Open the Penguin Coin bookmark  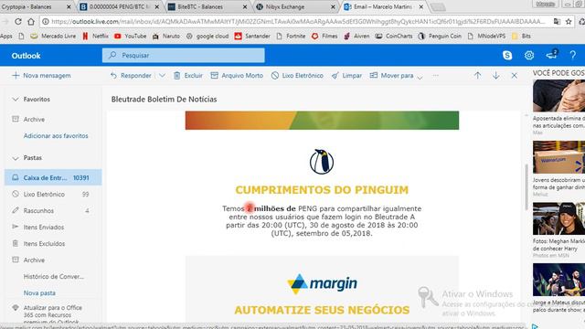pos(440,36)
